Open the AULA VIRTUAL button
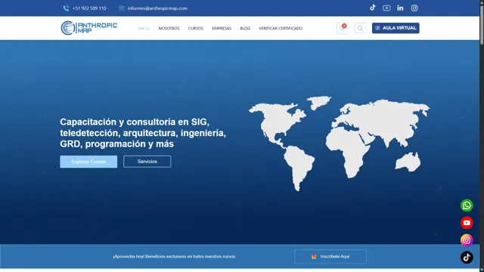Image resolution: width=484 pixels, height=272 pixels. 396,28
